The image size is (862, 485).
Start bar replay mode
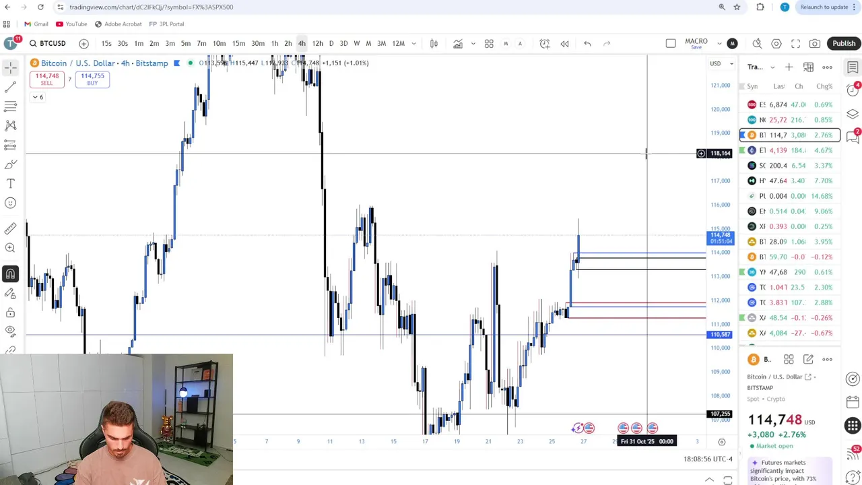(x=564, y=44)
